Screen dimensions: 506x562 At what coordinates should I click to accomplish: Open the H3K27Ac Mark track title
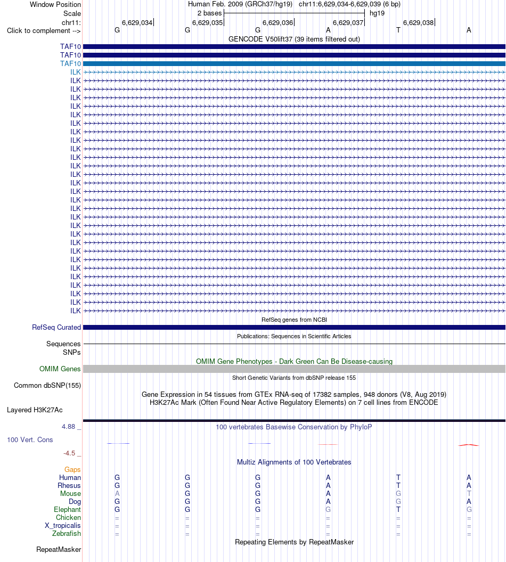point(294,403)
